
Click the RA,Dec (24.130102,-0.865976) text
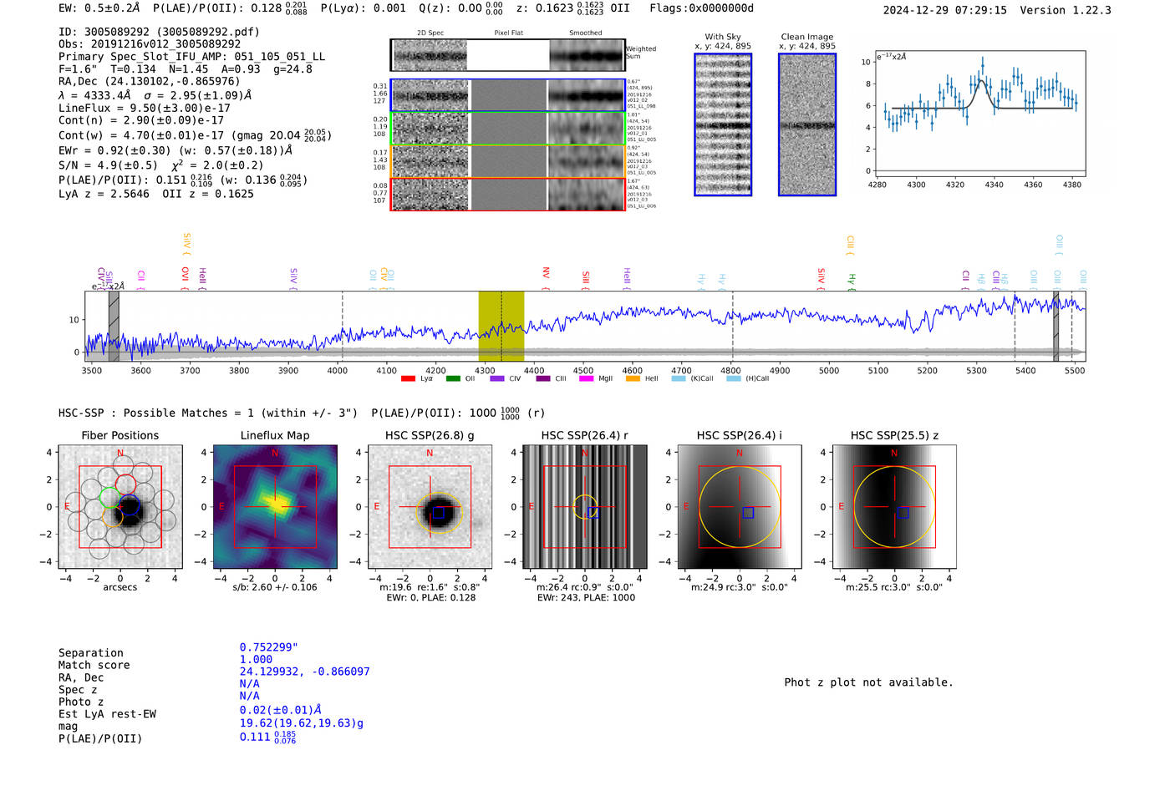(149, 81)
